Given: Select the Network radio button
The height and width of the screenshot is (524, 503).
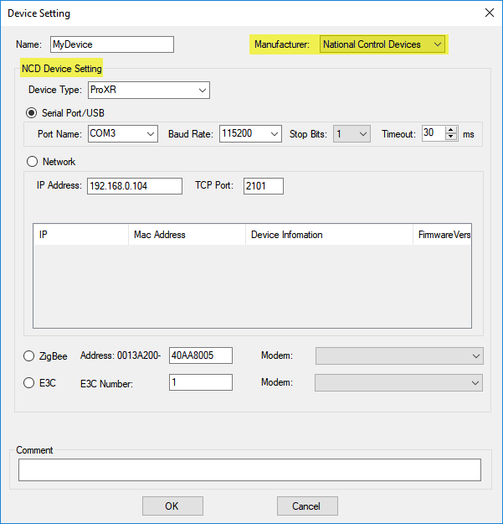Looking at the screenshot, I should click(x=32, y=162).
